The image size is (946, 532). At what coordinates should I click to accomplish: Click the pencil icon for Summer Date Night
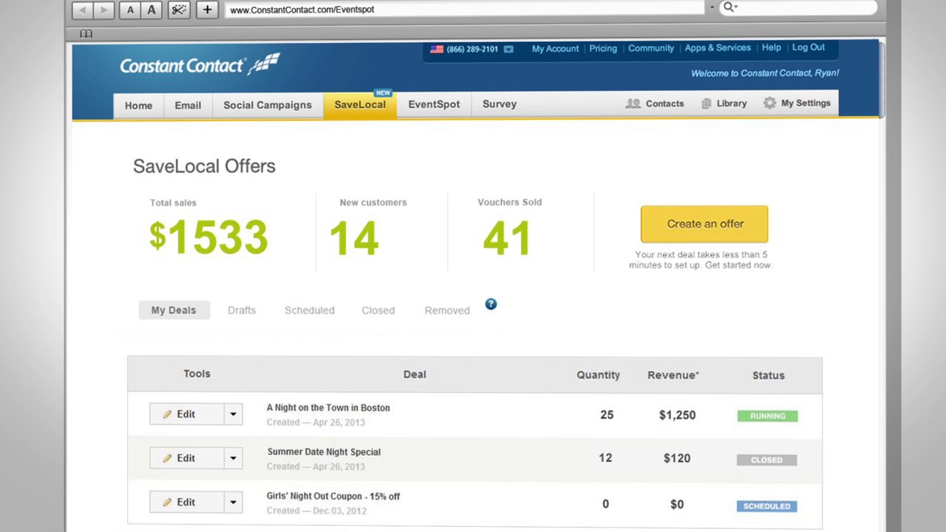pyautogui.click(x=168, y=458)
